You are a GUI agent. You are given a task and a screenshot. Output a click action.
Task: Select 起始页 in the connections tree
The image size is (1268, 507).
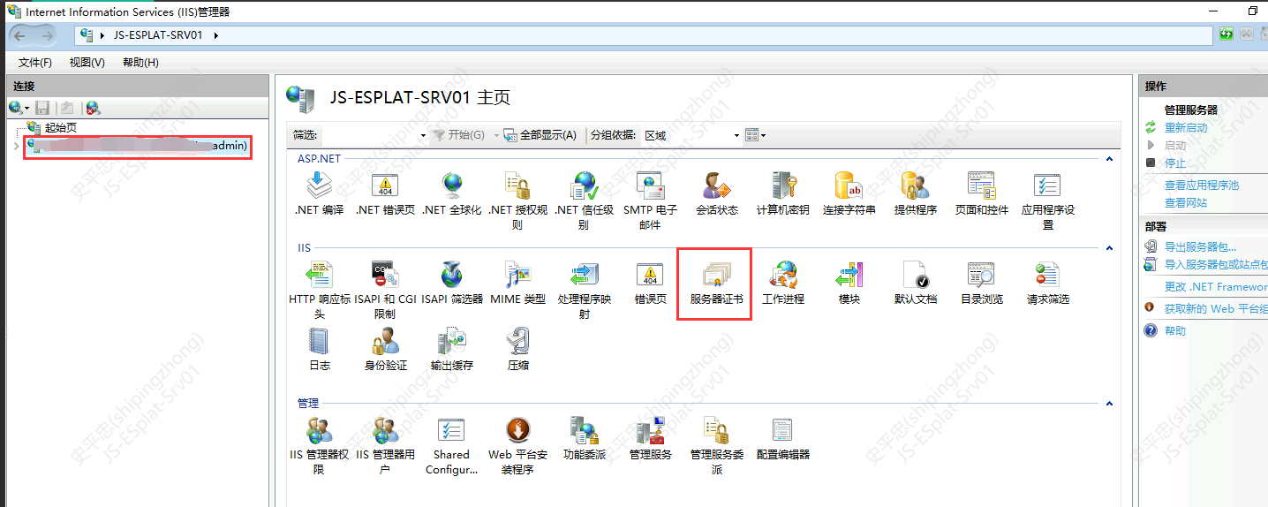click(x=61, y=128)
